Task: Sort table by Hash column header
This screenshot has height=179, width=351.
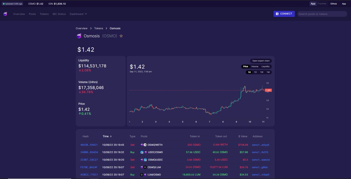Action: click(85, 136)
